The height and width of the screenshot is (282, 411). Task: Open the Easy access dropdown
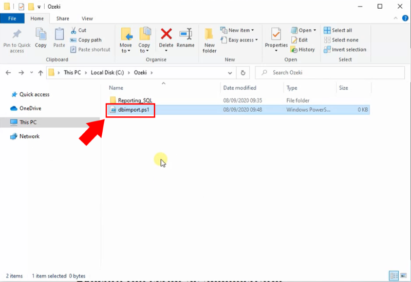tap(239, 40)
